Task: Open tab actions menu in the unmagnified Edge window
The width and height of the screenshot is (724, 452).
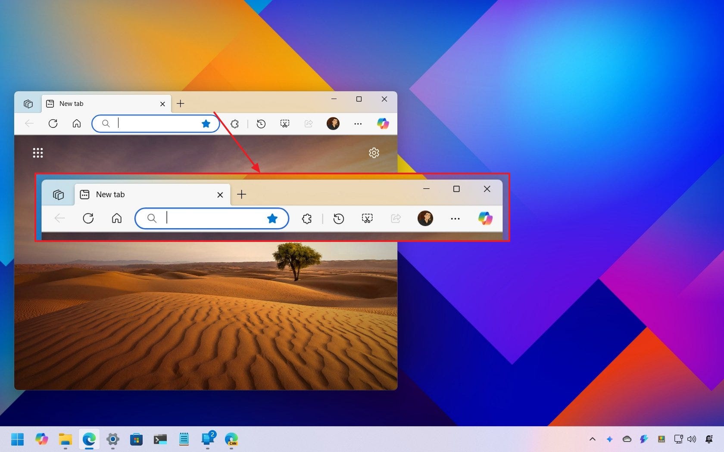Action: (x=28, y=104)
